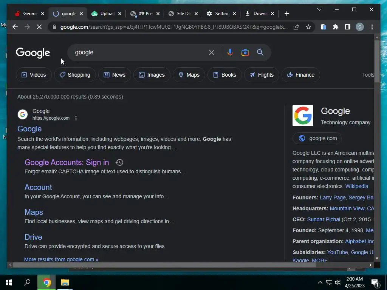Screen dimensions: 387x290
Task: Click the Google G favicon of first result
Action: (x=23, y=114)
